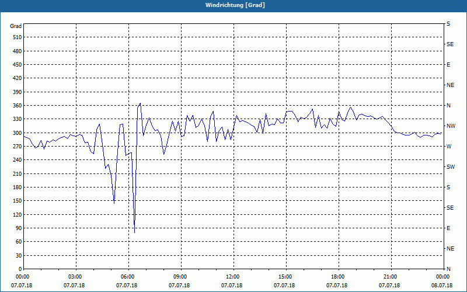Screen dimensions: 467x292
Task: Click the E compass label beside 90 gridline
Action: tap(448, 228)
